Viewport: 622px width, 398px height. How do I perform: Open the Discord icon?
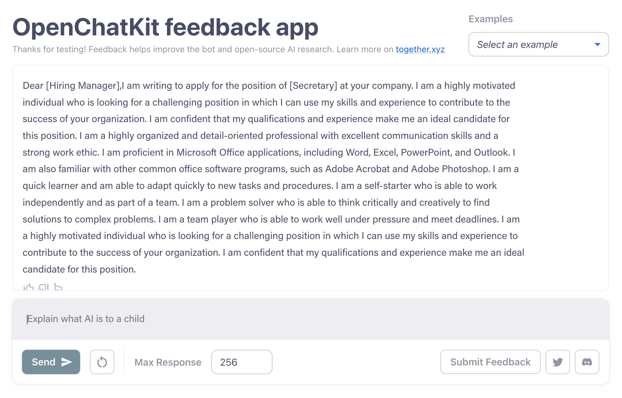587,362
